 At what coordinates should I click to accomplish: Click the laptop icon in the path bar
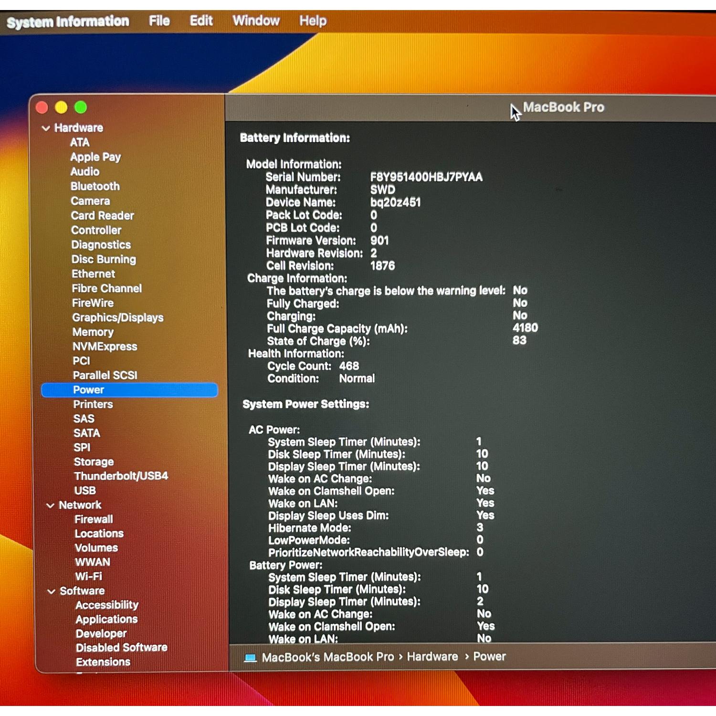251,658
